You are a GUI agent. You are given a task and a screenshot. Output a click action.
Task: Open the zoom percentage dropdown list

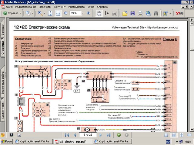(x=83, y=13)
